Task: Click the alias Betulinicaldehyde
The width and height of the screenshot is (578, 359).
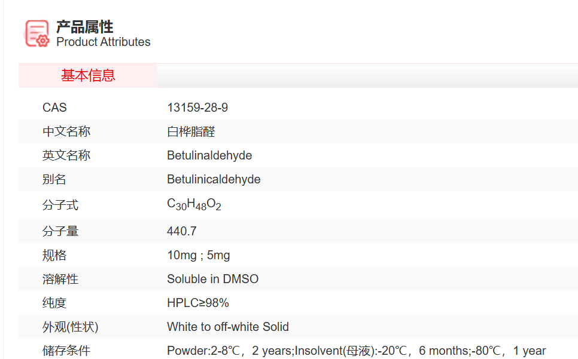Action: pyautogui.click(x=214, y=179)
